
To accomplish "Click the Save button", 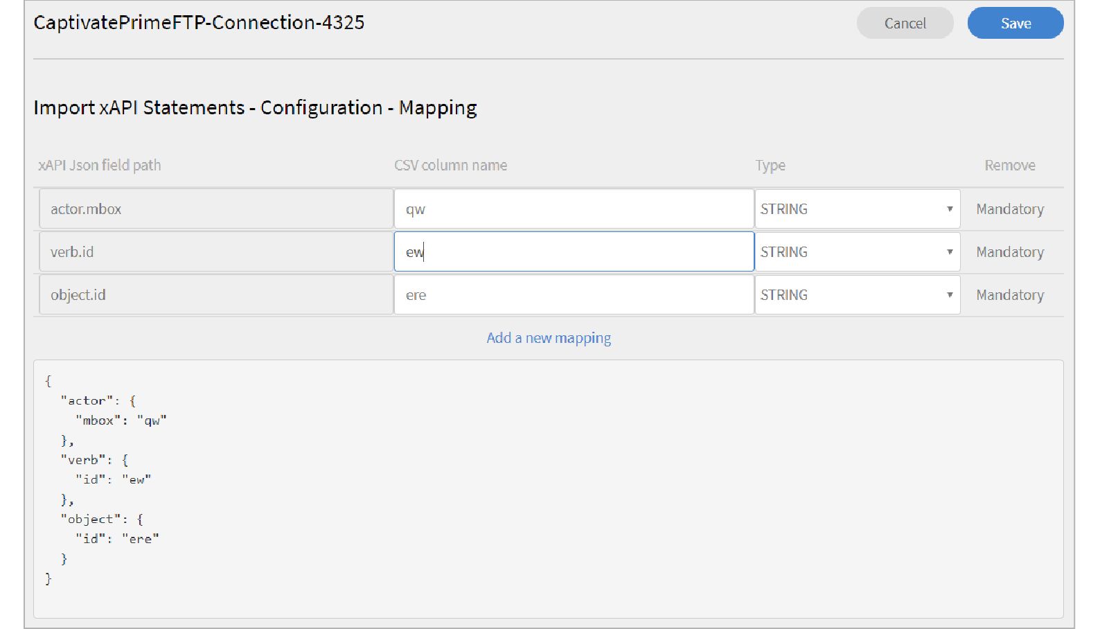I will (1015, 23).
